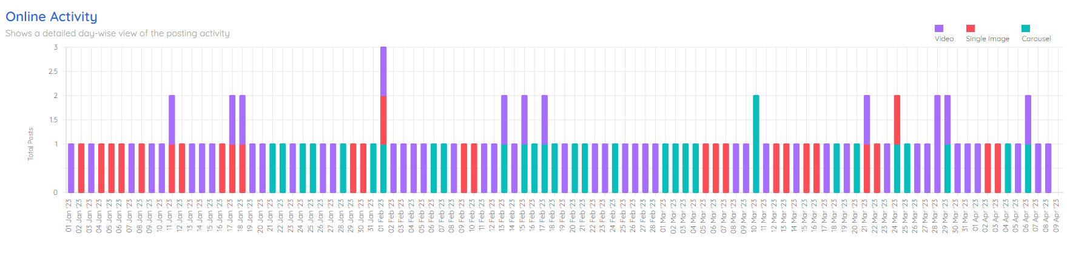Select the purple top segment of the 13 Feb bar
The width and height of the screenshot is (1067, 259).
[x=504, y=120]
